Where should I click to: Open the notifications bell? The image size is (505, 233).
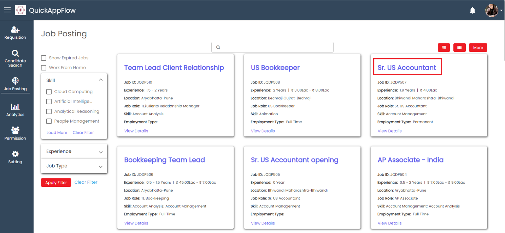(x=472, y=11)
